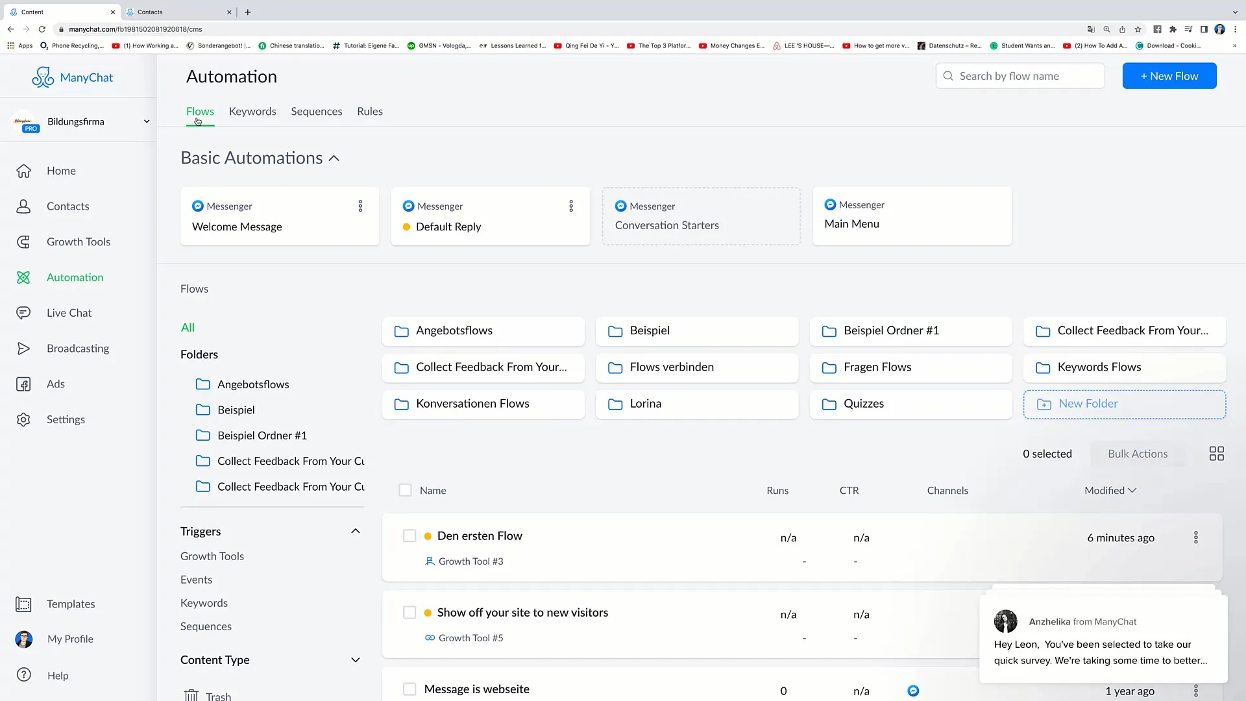Bookmark page with star icon
Screen dimensions: 1246x701
(1138, 29)
